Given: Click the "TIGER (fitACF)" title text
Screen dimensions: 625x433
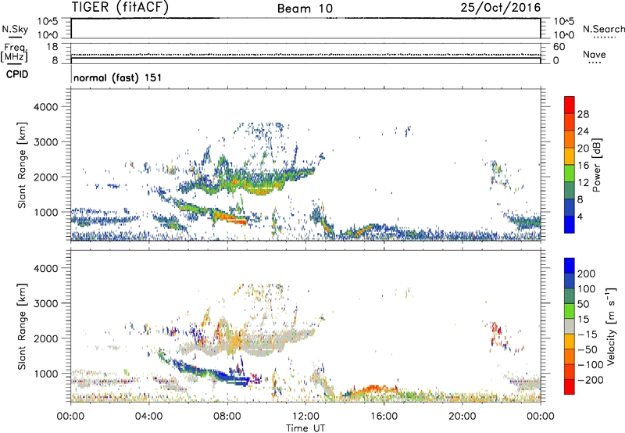Looking at the screenshot, I should pyautogui.click(x=120, y=7).
